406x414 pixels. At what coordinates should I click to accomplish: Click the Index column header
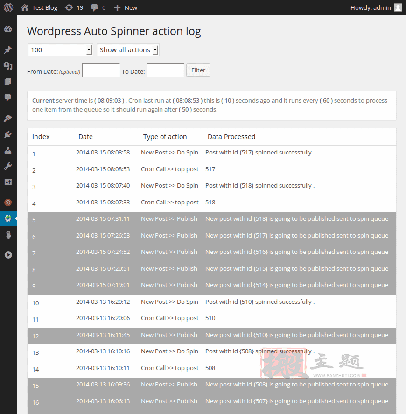(x=41, y=137)
